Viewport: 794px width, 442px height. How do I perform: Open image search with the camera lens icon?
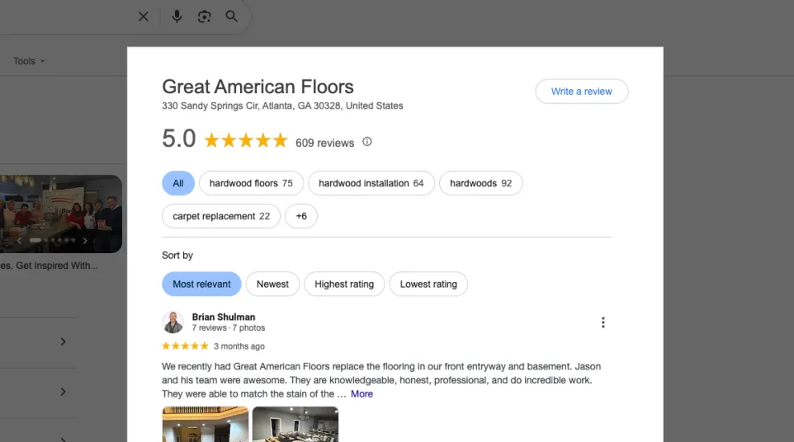point(204,16)
